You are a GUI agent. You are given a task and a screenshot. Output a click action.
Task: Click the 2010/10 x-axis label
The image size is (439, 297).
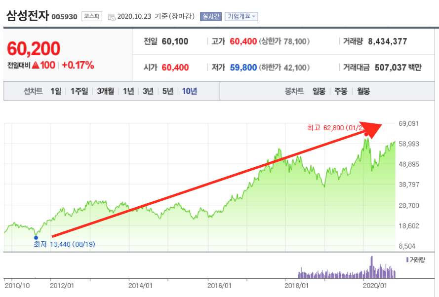point(17,286)
